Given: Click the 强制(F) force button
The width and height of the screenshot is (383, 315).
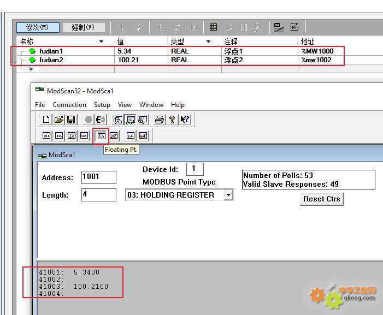Looking at the screenshot, I should click(x=84, y=27).
